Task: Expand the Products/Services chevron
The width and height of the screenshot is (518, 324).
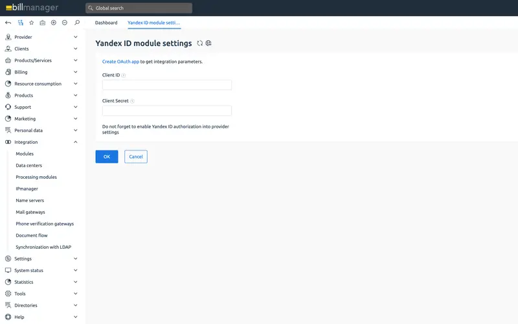Action: [75, 60]
